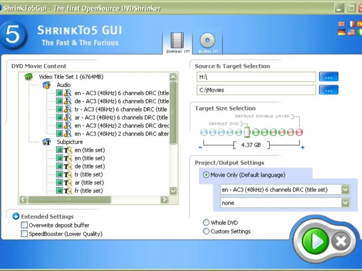Viewport: 362px width, 271px height.
Task: Click the Subpicture folder node icon
Action: click(x=47, y=142)
